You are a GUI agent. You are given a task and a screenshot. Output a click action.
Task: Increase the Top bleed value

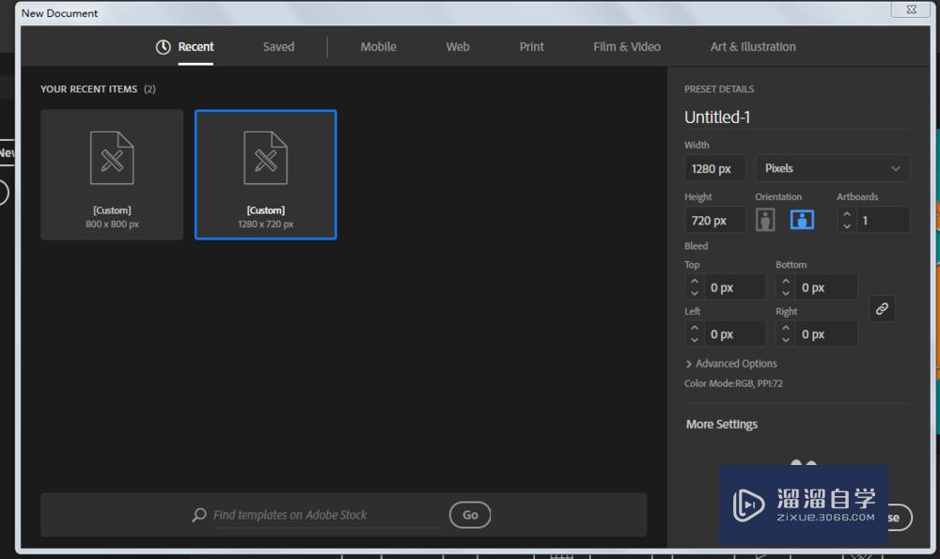pyautogui.click(x=695, y=281)
